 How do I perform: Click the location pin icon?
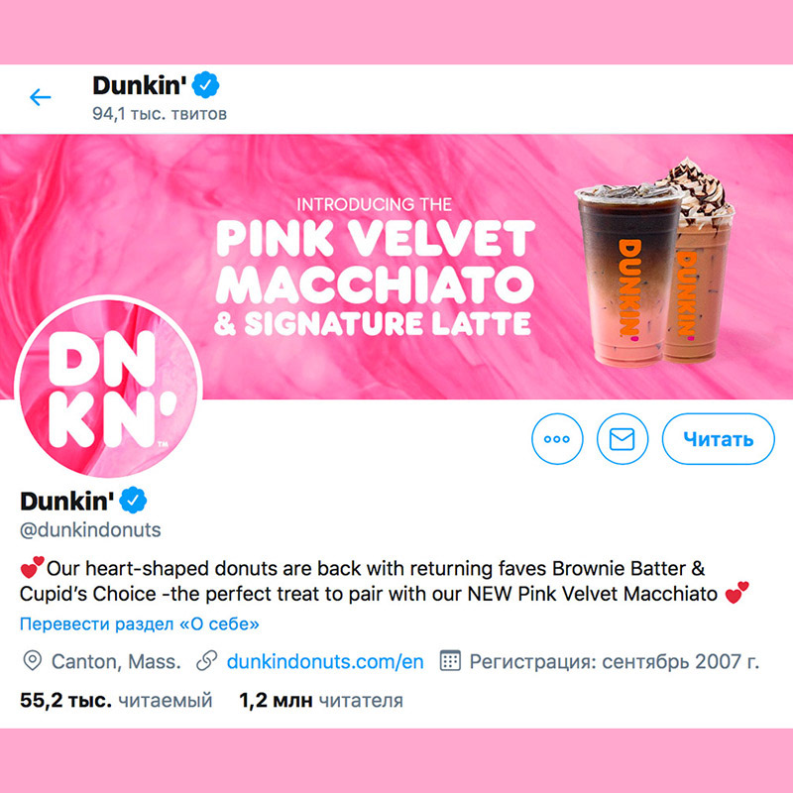click(x=33, y=661)
